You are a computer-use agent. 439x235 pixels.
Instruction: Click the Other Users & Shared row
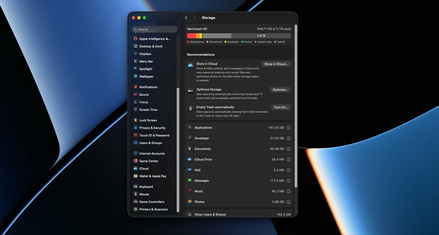[x=239, y=214]
